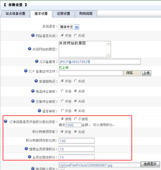Screen dimensions: 161x170
Task: Click the green 已上传 status text
Action: click(x=63, y=68)
